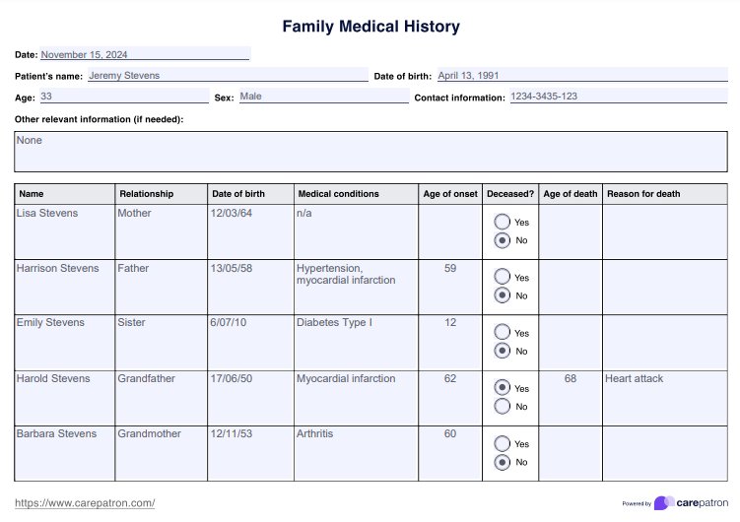Edit the Patient's name field
The width and height of the screenshot is (740, 522).
[x=227, y=75]
